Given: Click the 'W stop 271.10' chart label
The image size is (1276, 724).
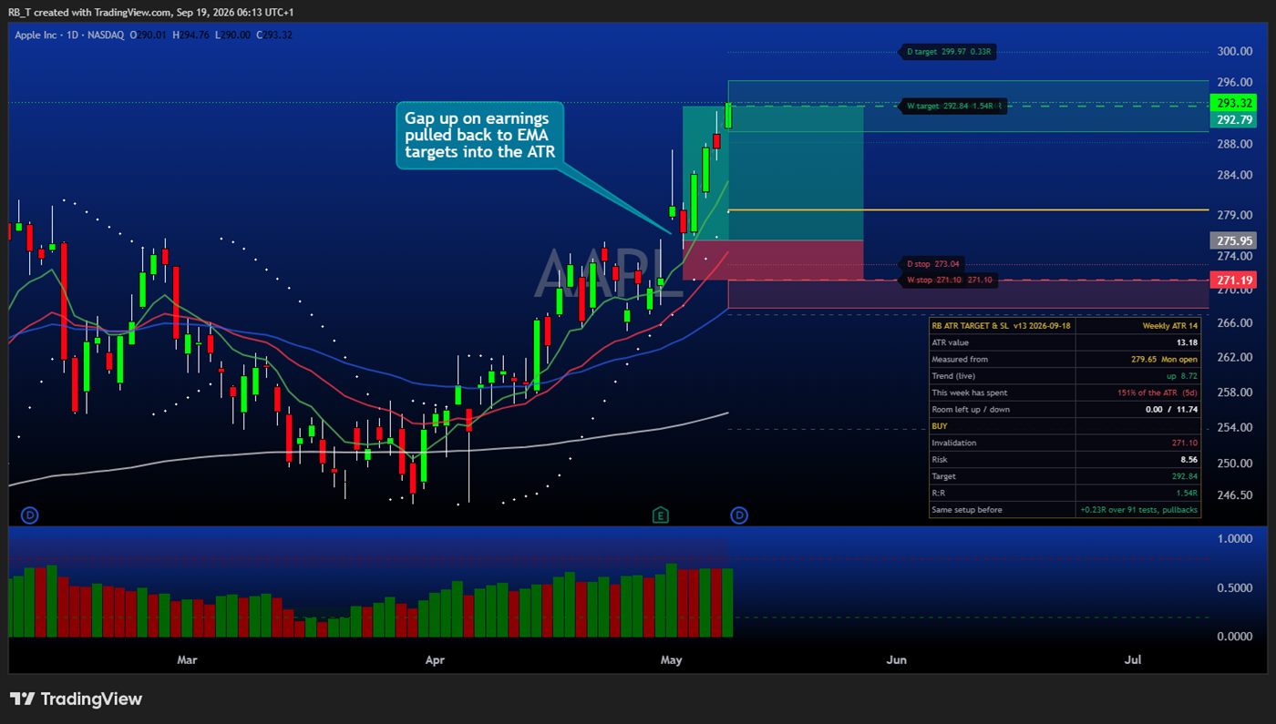Looking at the screenshot, I should click(x=948, y=280).
